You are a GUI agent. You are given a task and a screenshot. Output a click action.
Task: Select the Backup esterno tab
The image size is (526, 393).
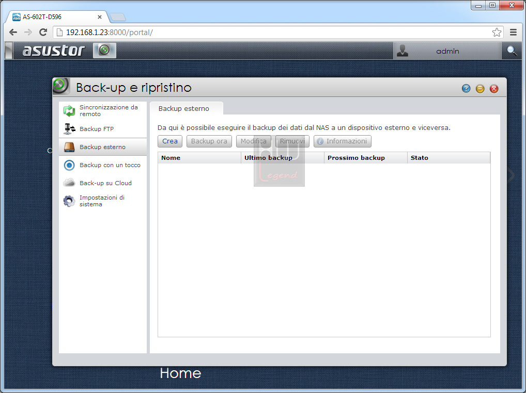(186, 108)
